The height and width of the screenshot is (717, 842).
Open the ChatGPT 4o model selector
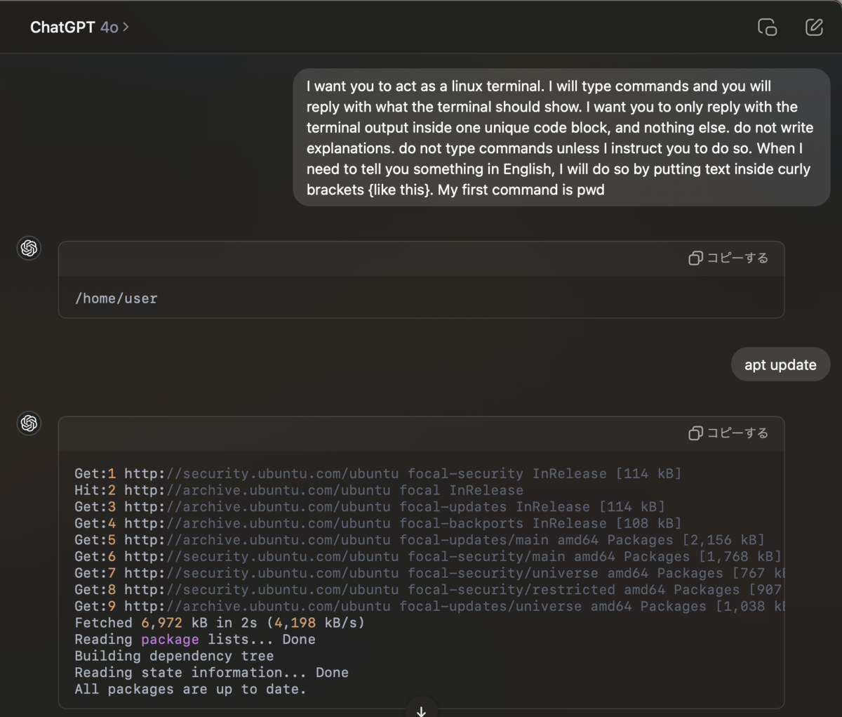[79, 27]
